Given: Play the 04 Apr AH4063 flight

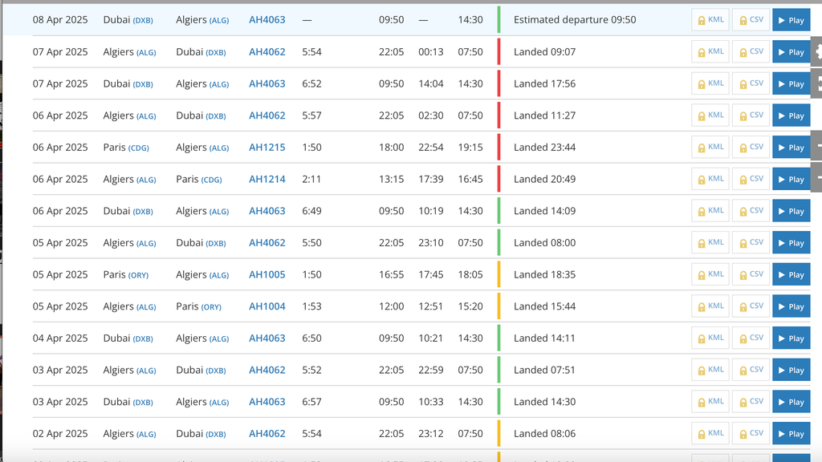Looking at the screenshot, I should (791, 338).
